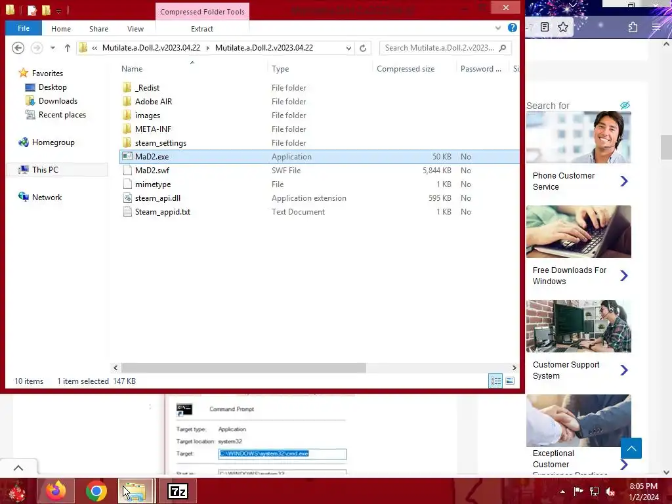
Task: Open network tray icon
Action: click(x=595, y=492)
